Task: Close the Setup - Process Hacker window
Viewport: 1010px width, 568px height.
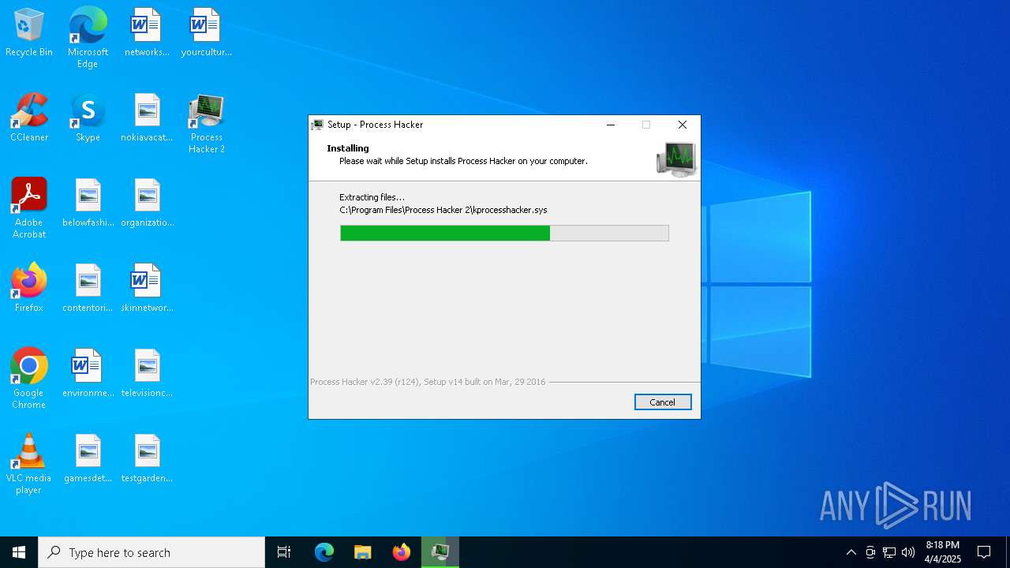Action: click(683, 125)
